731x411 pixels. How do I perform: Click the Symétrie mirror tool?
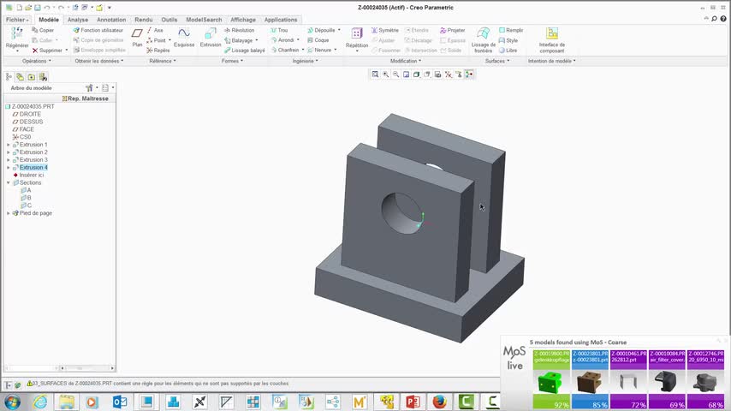(x=384, y=30)
